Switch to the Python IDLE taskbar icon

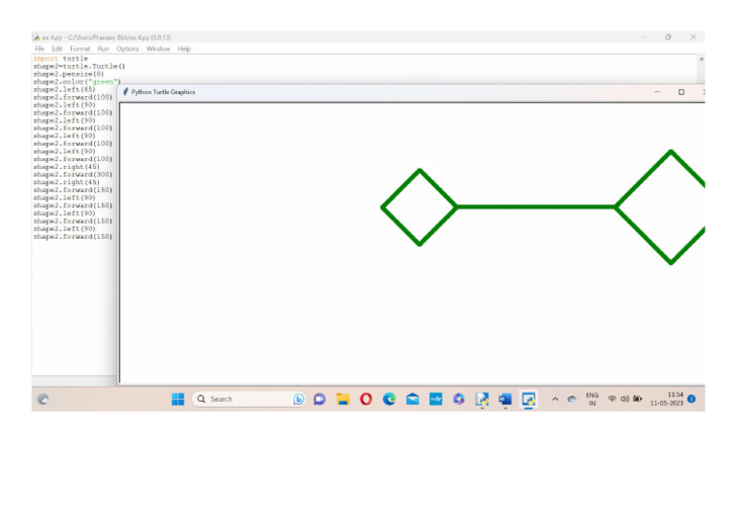tap(482, 399)
